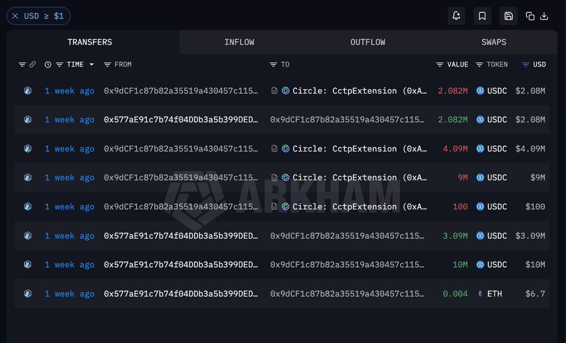Select the red 4.09M value
Viewport: 566px width, 343px height.
pos(455,149)
